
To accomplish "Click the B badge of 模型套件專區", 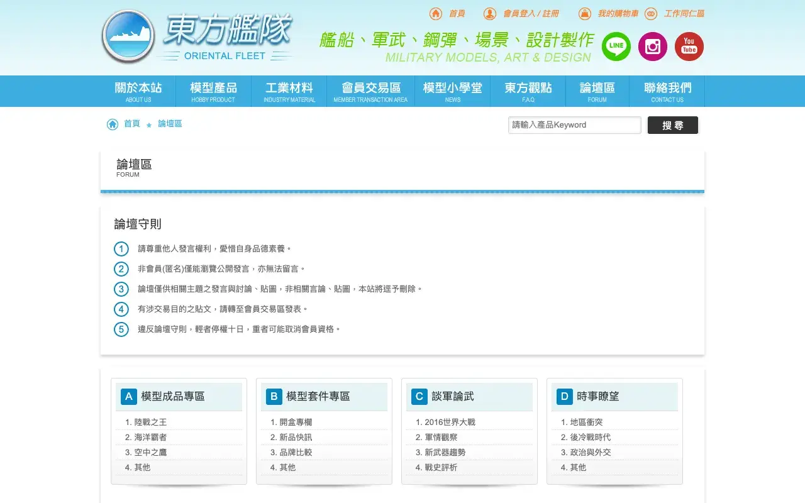I will [x=274, y=397].
